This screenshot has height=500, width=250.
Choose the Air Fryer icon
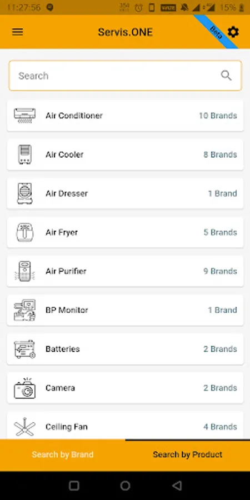tap(24, 232)
